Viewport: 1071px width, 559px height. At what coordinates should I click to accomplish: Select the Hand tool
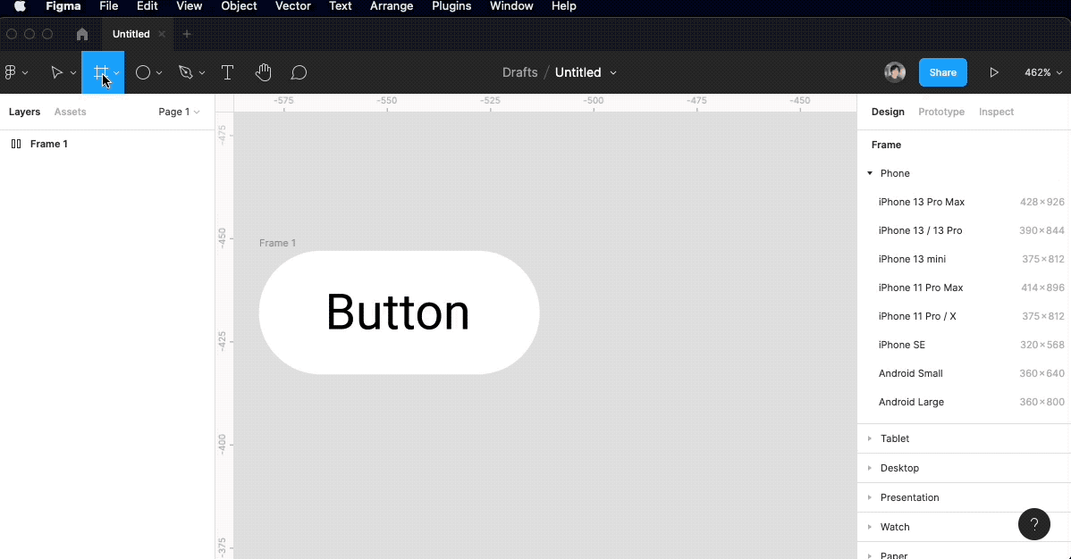(x=263, y=72)
